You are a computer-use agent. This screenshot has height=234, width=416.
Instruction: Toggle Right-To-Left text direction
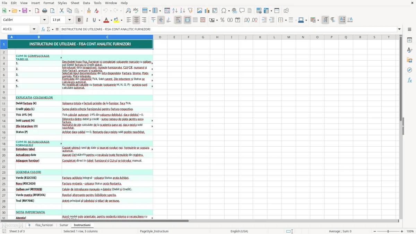333,20
